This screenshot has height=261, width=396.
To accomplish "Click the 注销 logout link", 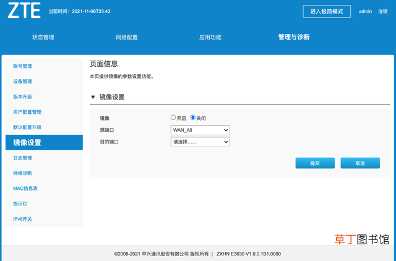I will (382, 11).
